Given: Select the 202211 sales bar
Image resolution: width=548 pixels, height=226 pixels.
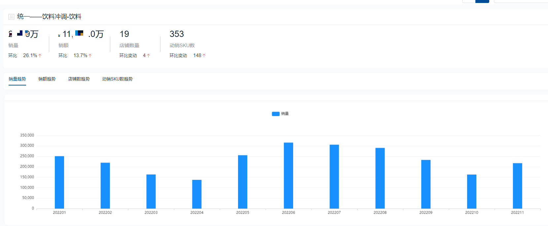Looking at the screenshot, I should pyautogui.click(x=517, y=186).
